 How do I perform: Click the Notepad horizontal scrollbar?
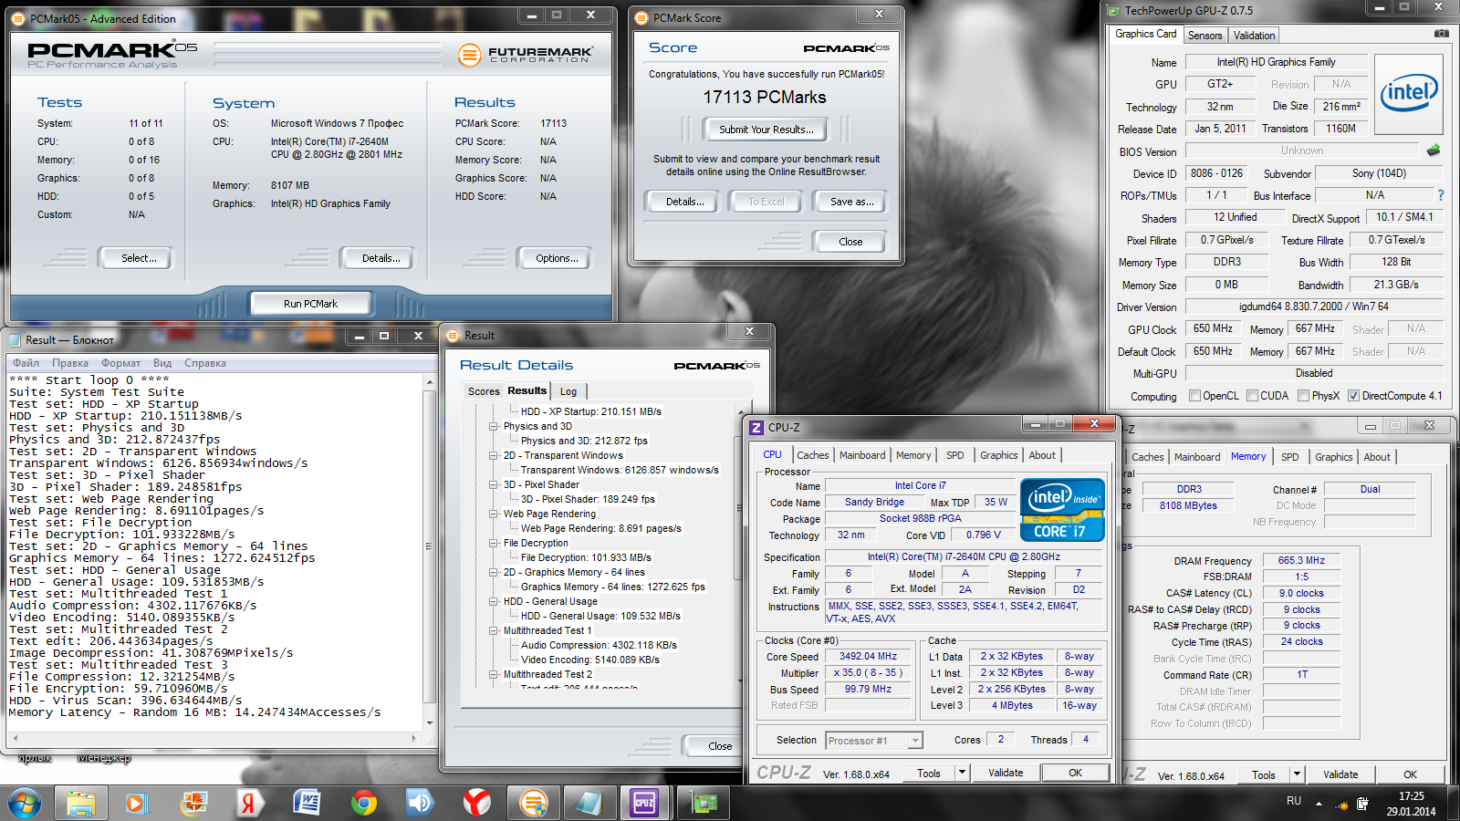coord(215,737)
